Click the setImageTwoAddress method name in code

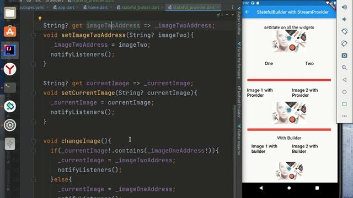coord(93,35)
